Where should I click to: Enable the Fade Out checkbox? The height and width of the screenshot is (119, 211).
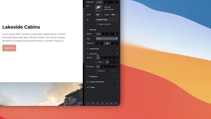pos(96,71)
